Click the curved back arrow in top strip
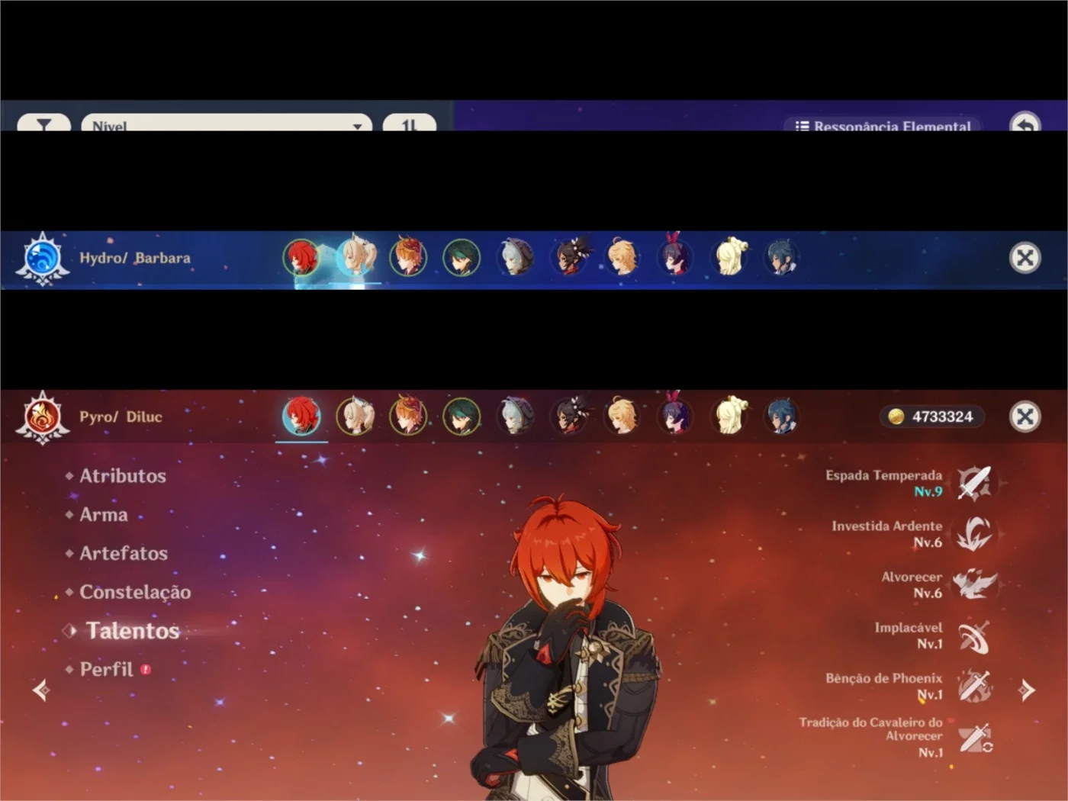 click(1025, 123)
